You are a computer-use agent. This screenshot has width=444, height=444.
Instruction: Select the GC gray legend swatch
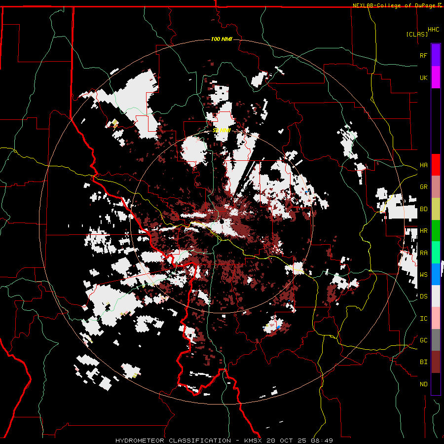[x=436, y=340]
